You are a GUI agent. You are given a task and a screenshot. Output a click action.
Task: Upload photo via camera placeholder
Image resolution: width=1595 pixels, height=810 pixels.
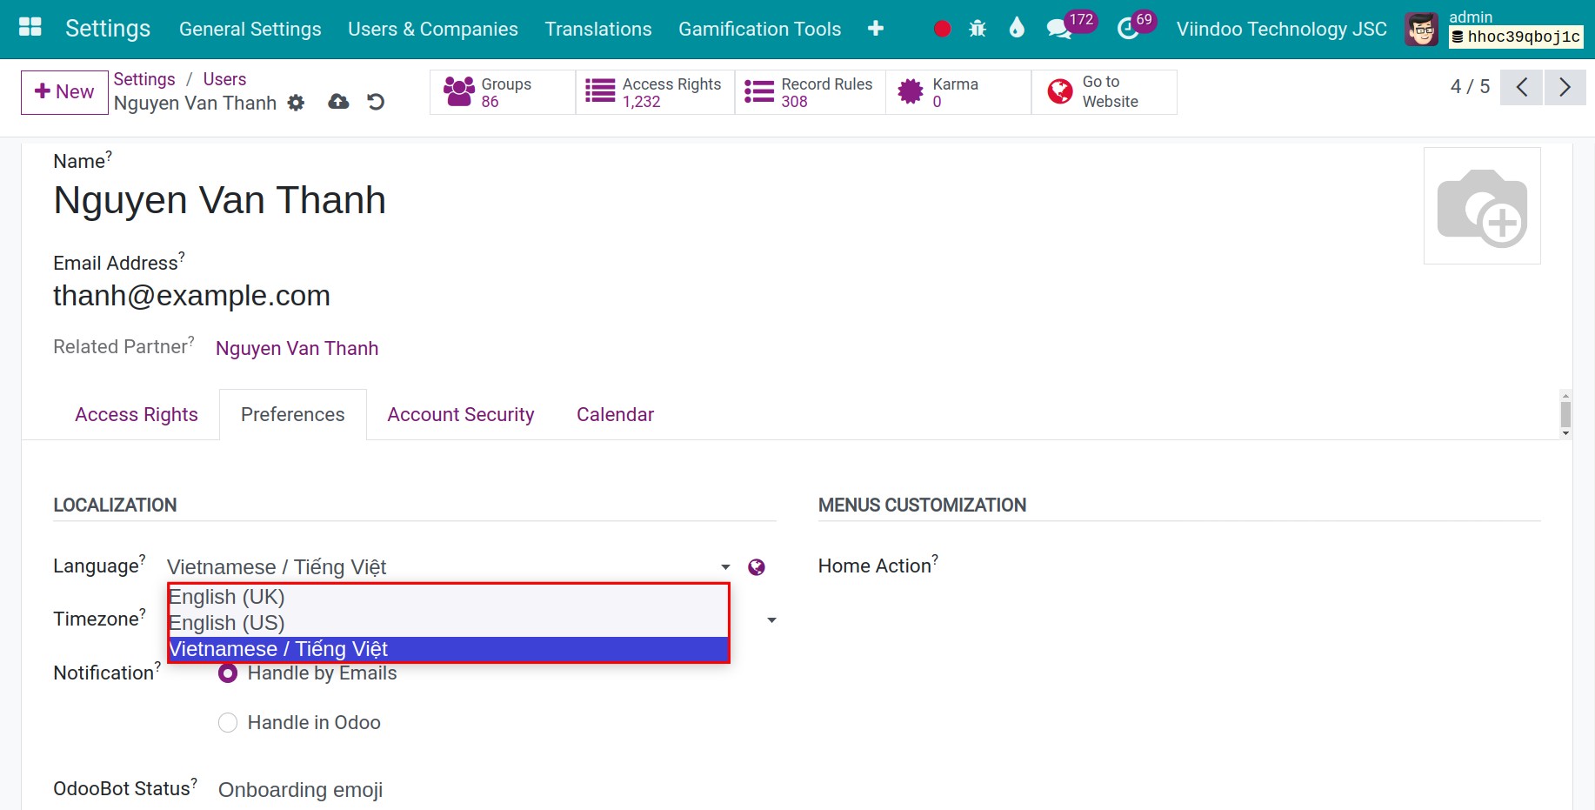(1482, 205)
